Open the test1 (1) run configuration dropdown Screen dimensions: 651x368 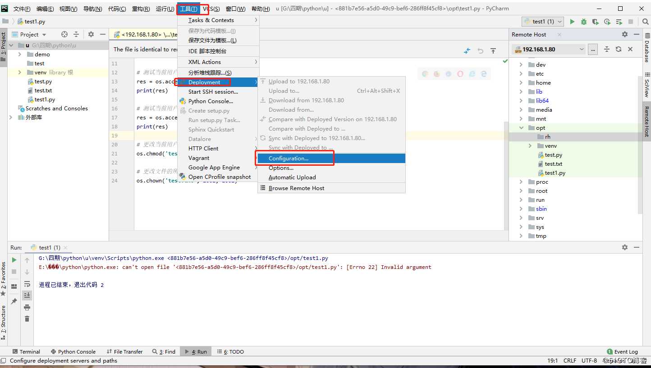pyautogui.click(x=543, y=22)
